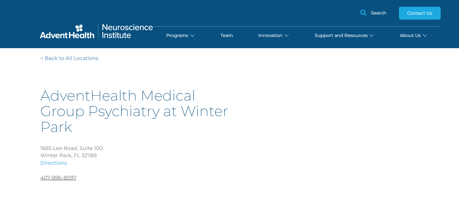
Task: Open the About Us dropdown
Action: tap(413, 35)
